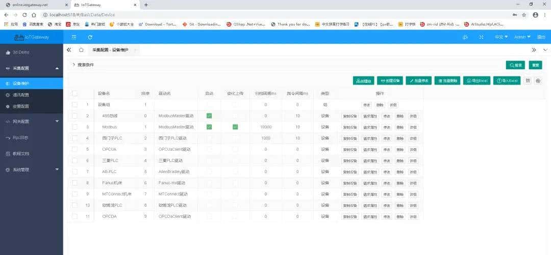Image resolution: width=551 pixels, height=255 pixels.
Task: Select 通讯配置 in sidebar
Action: 32,95
